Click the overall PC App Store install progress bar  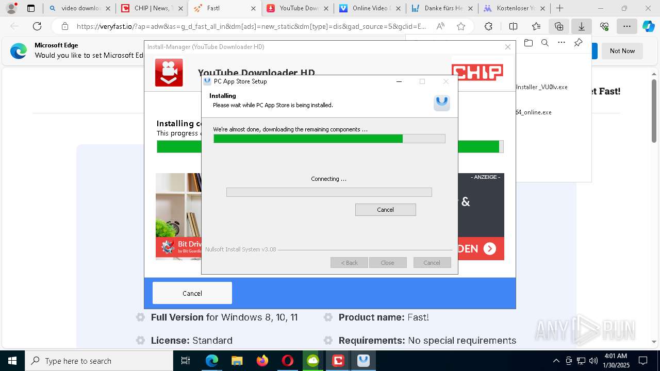pos(329,139)
